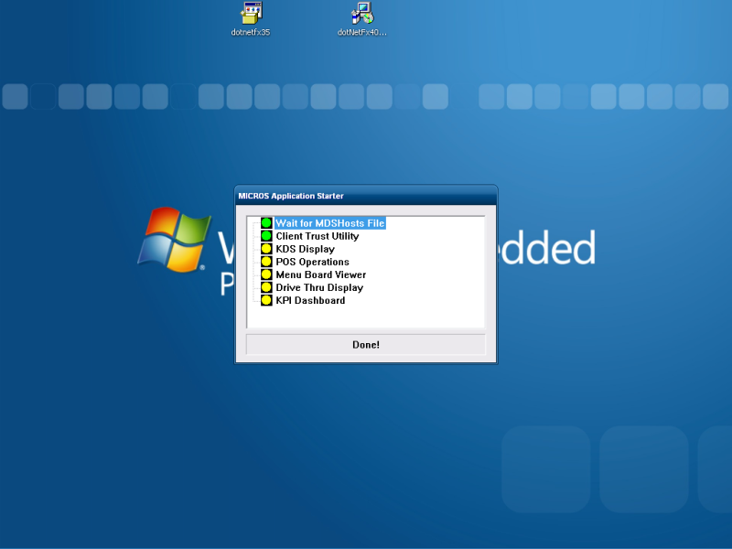This screenshot has height=549, width=732.
Task: Click yellow status icon beside Menu Board Viewer
Action: coord(266,274)
